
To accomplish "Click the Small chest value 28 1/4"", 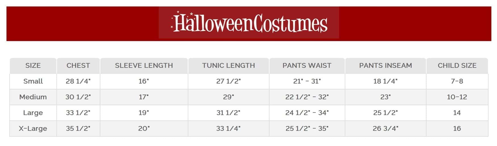I will [78, 81].
